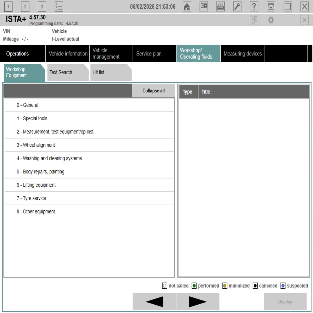Click the VIN label
Image resolution: width=313 pixels, height=313 pixels.
[7, 31]
